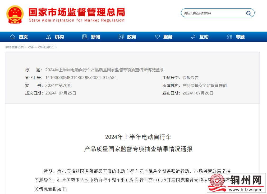The image size is (267, 194).
Task: Open the 首页 navigation menu item
Action: click(23, 37)
